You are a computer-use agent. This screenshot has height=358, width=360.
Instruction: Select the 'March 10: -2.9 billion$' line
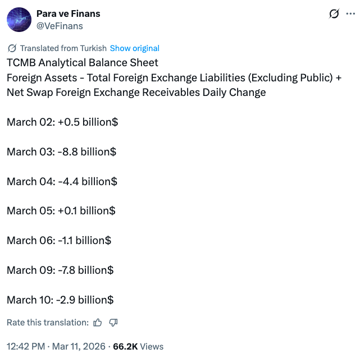click(61, 300)
